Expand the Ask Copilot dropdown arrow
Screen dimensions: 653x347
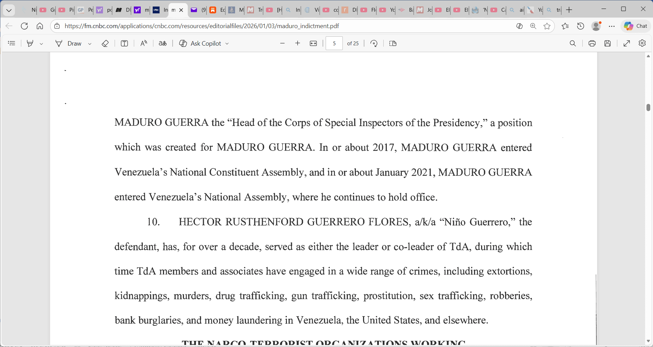point(227,44)
